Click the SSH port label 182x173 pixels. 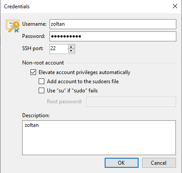point(33,48)
